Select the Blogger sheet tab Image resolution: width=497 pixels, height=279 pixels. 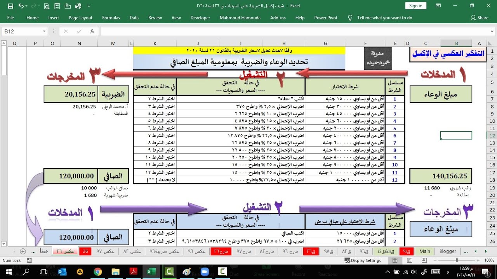[x=447, y=251]
